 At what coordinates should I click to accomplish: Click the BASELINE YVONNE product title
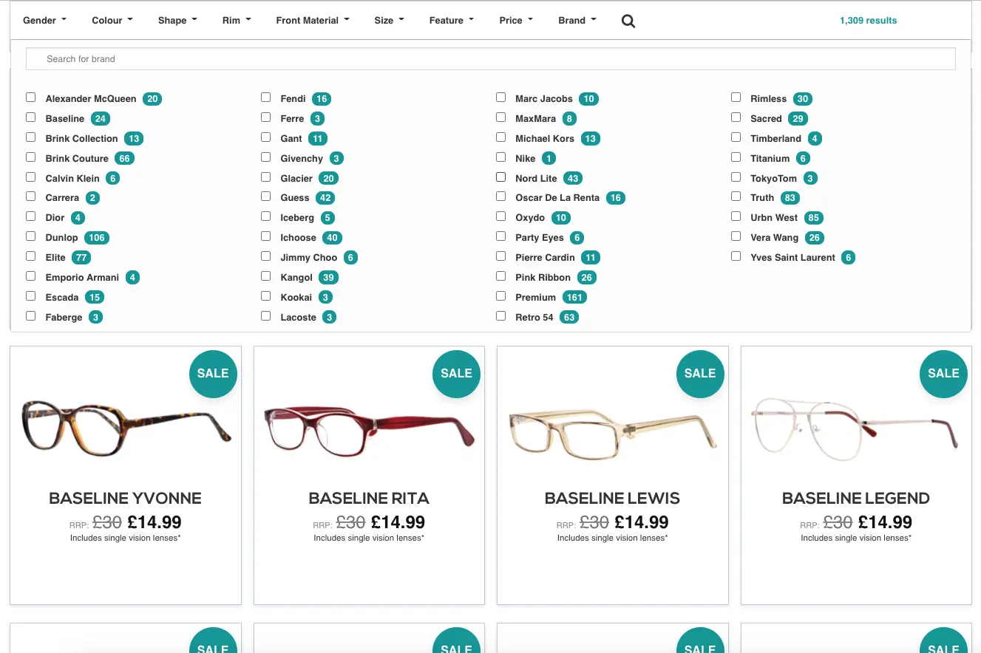click(x=126, y=499)
